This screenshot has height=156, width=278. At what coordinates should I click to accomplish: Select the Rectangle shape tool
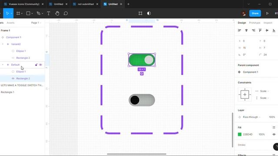(28, 13)
